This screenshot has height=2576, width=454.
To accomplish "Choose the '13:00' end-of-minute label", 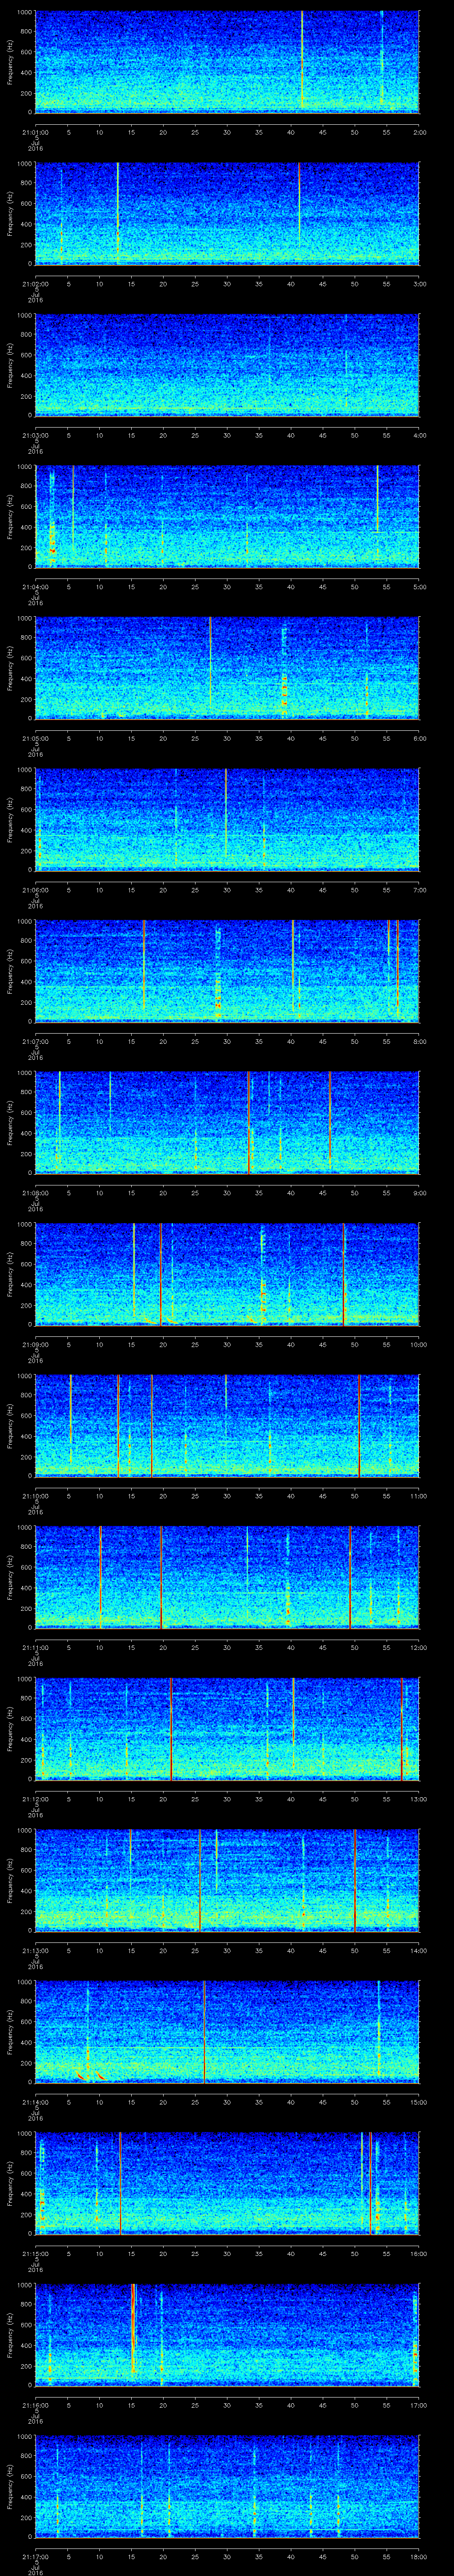I will coord(418,1798).
